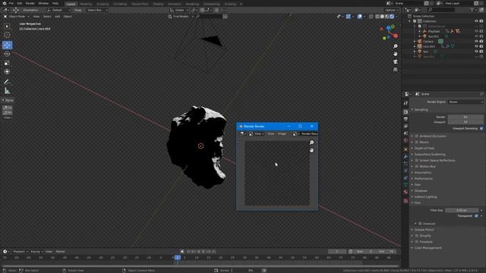Click the viewport pan hand icon
Image resolution: width=486 pixels, height=273 pixels.
pyautogui.click(x=396, y=54)
